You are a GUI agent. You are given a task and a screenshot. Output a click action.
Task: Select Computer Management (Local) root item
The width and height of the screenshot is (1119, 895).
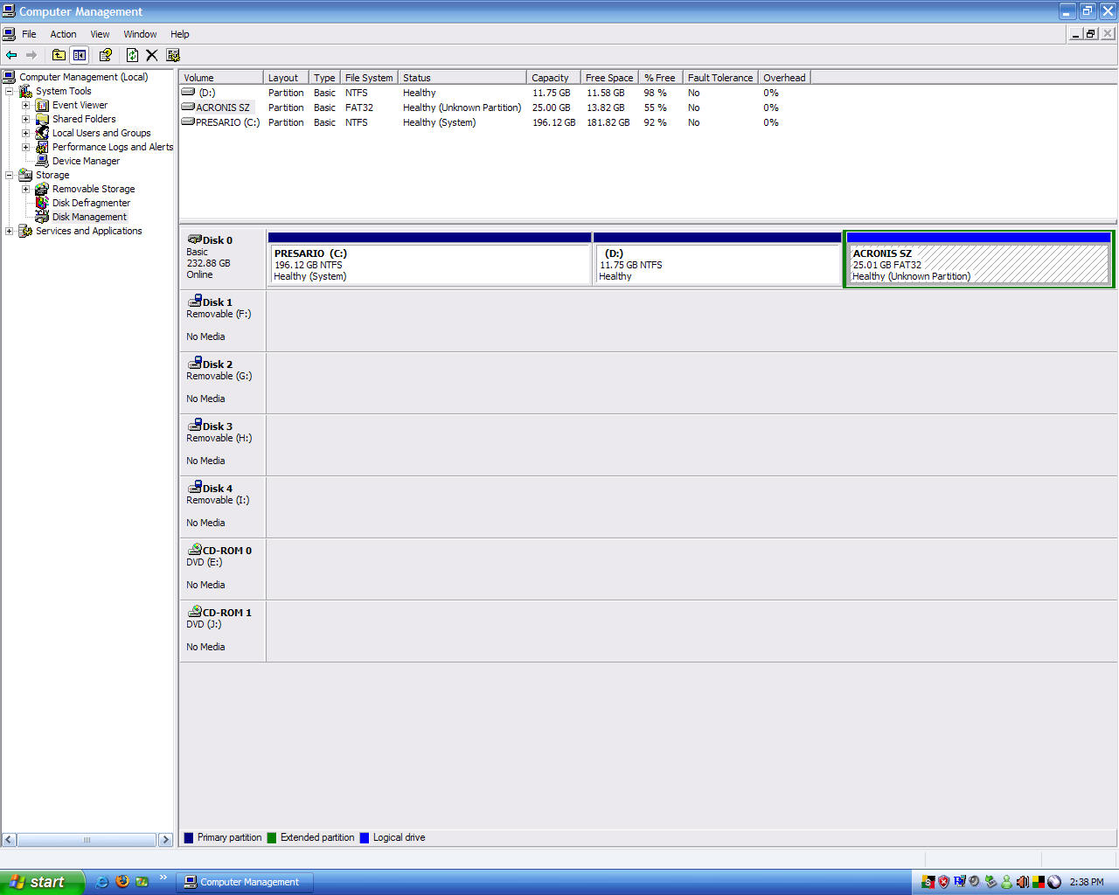84,77
